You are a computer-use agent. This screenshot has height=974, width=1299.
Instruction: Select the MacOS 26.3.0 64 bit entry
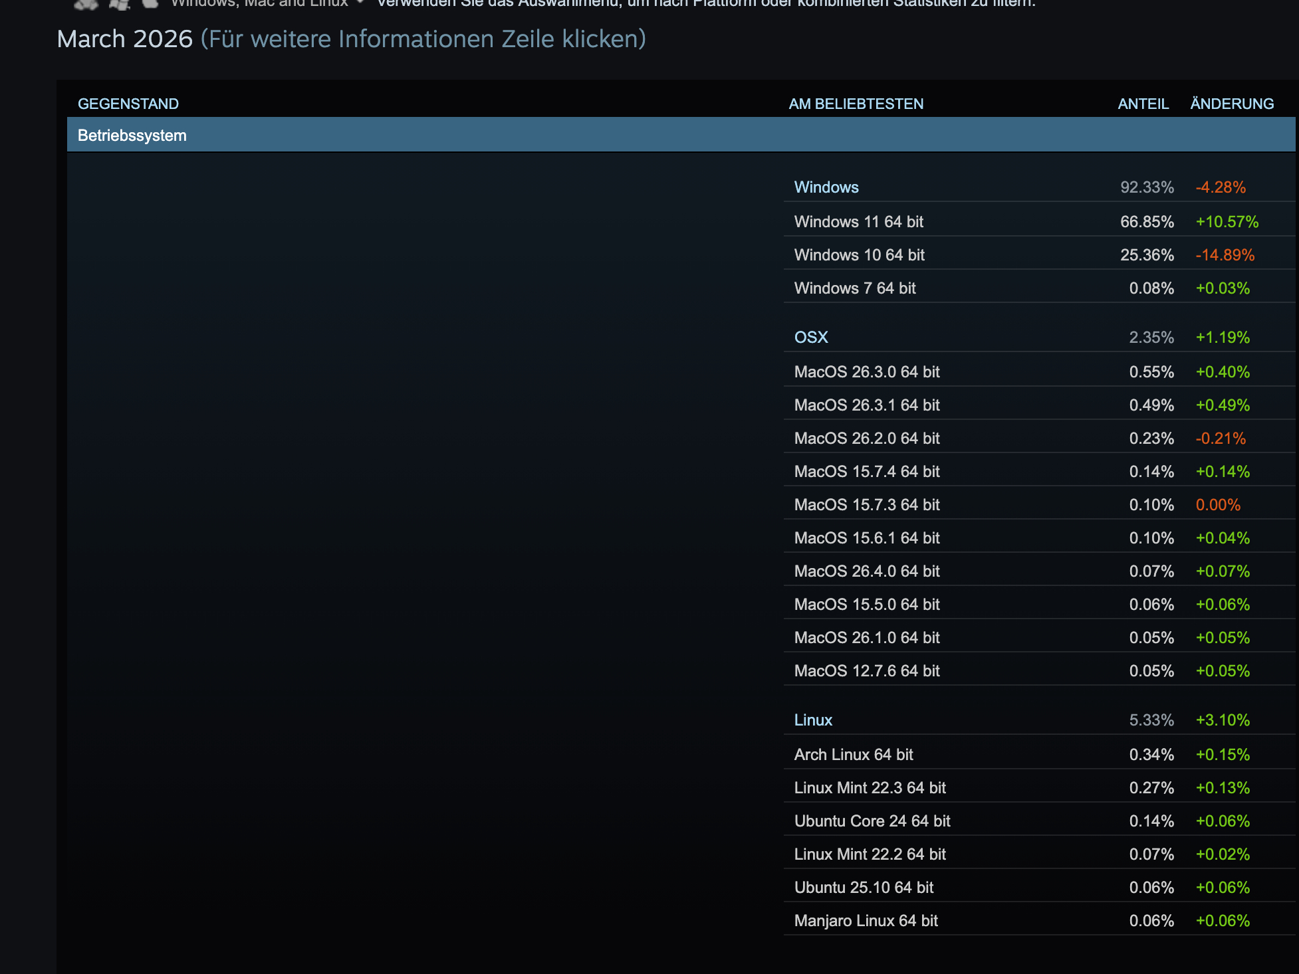(866, 372)
